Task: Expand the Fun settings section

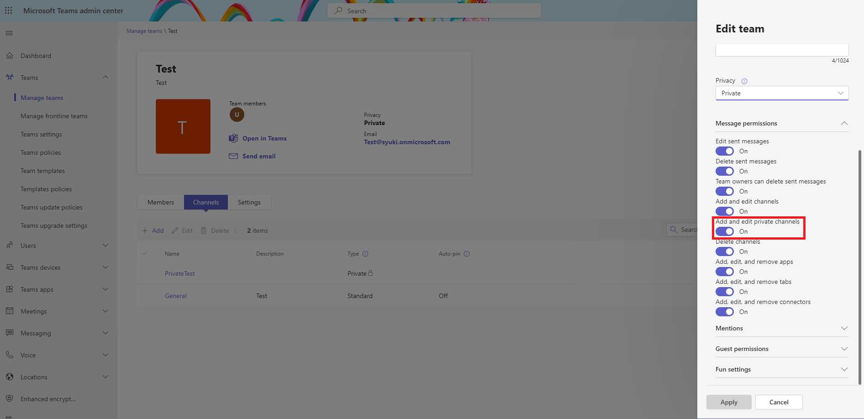Action: 782,369
